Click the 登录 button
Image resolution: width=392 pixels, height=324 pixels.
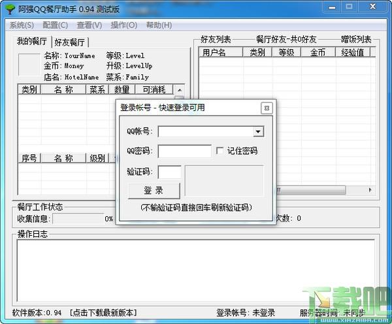pos(154,191)
